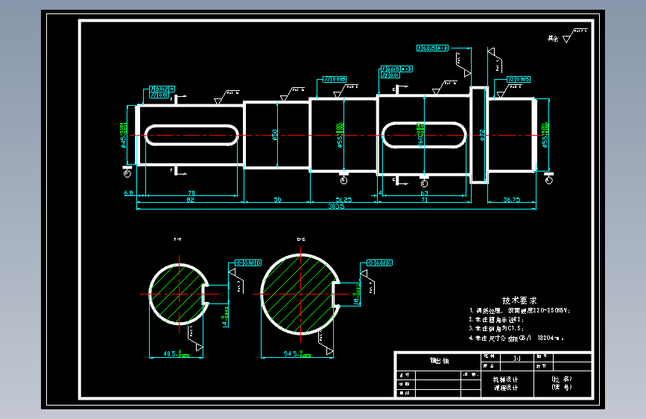Pick the ø60 diameter dimension text

click(x=420, y=135)
